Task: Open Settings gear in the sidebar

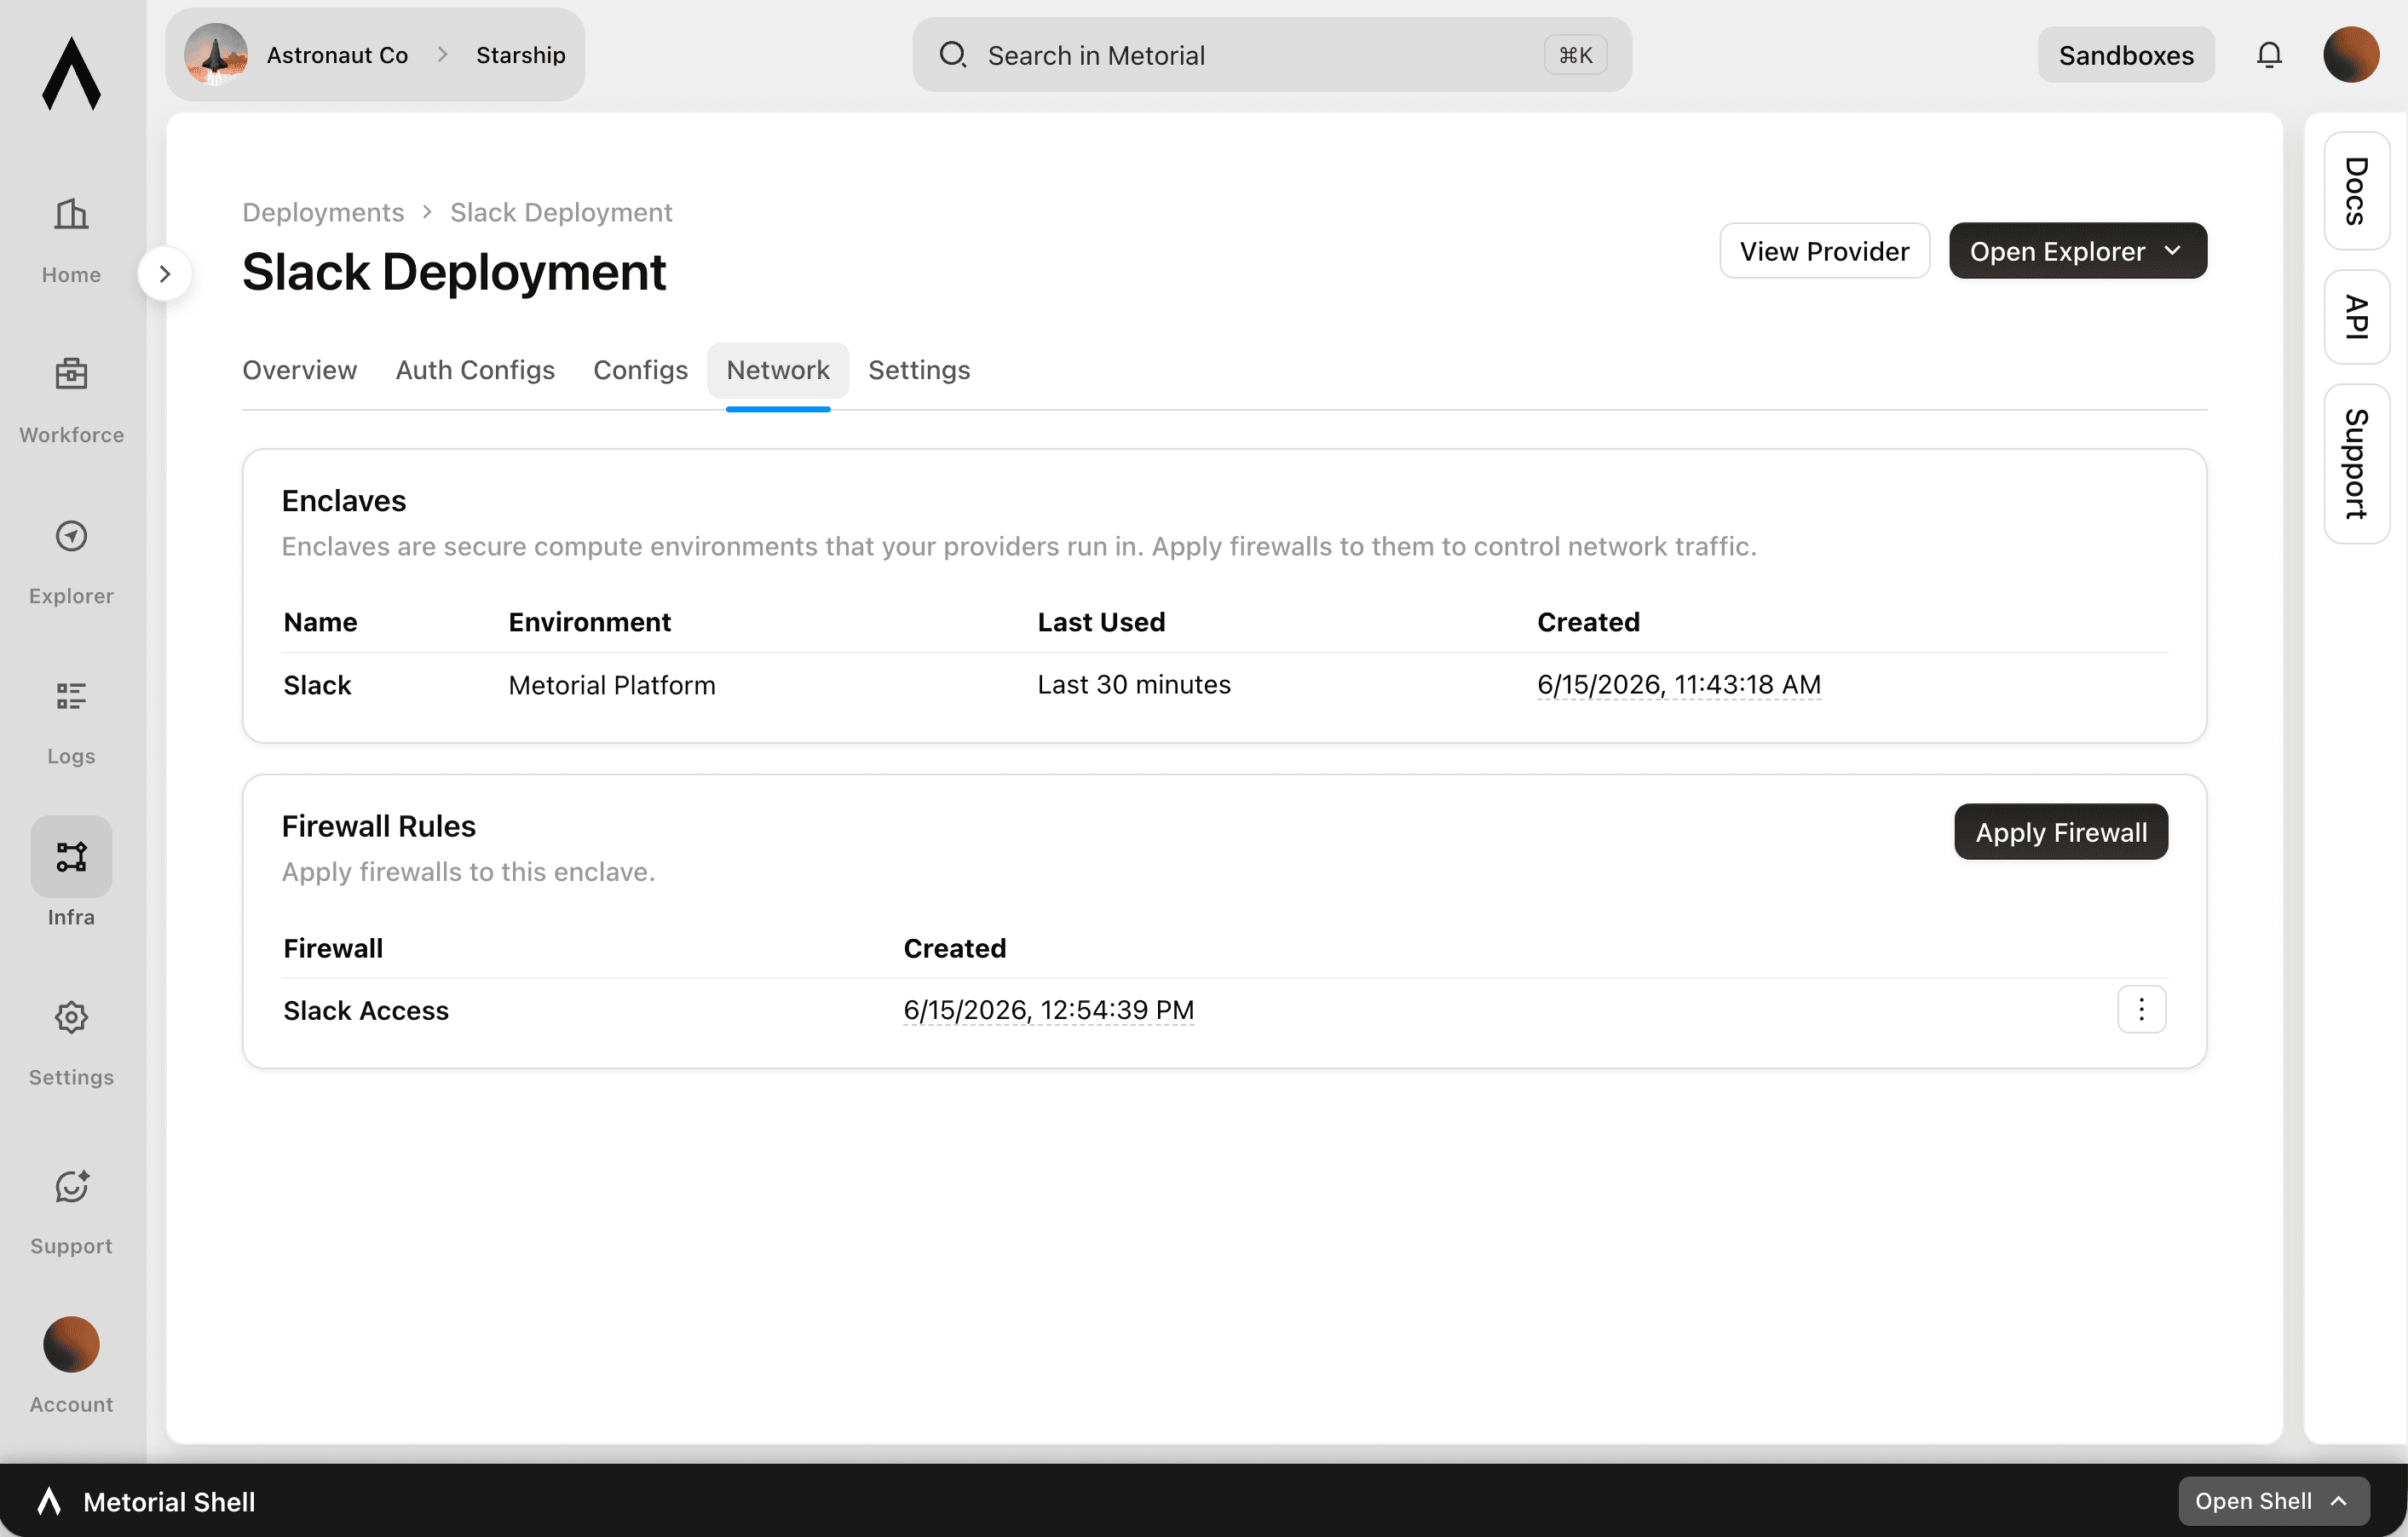Action: click(x=71, y=1017)
